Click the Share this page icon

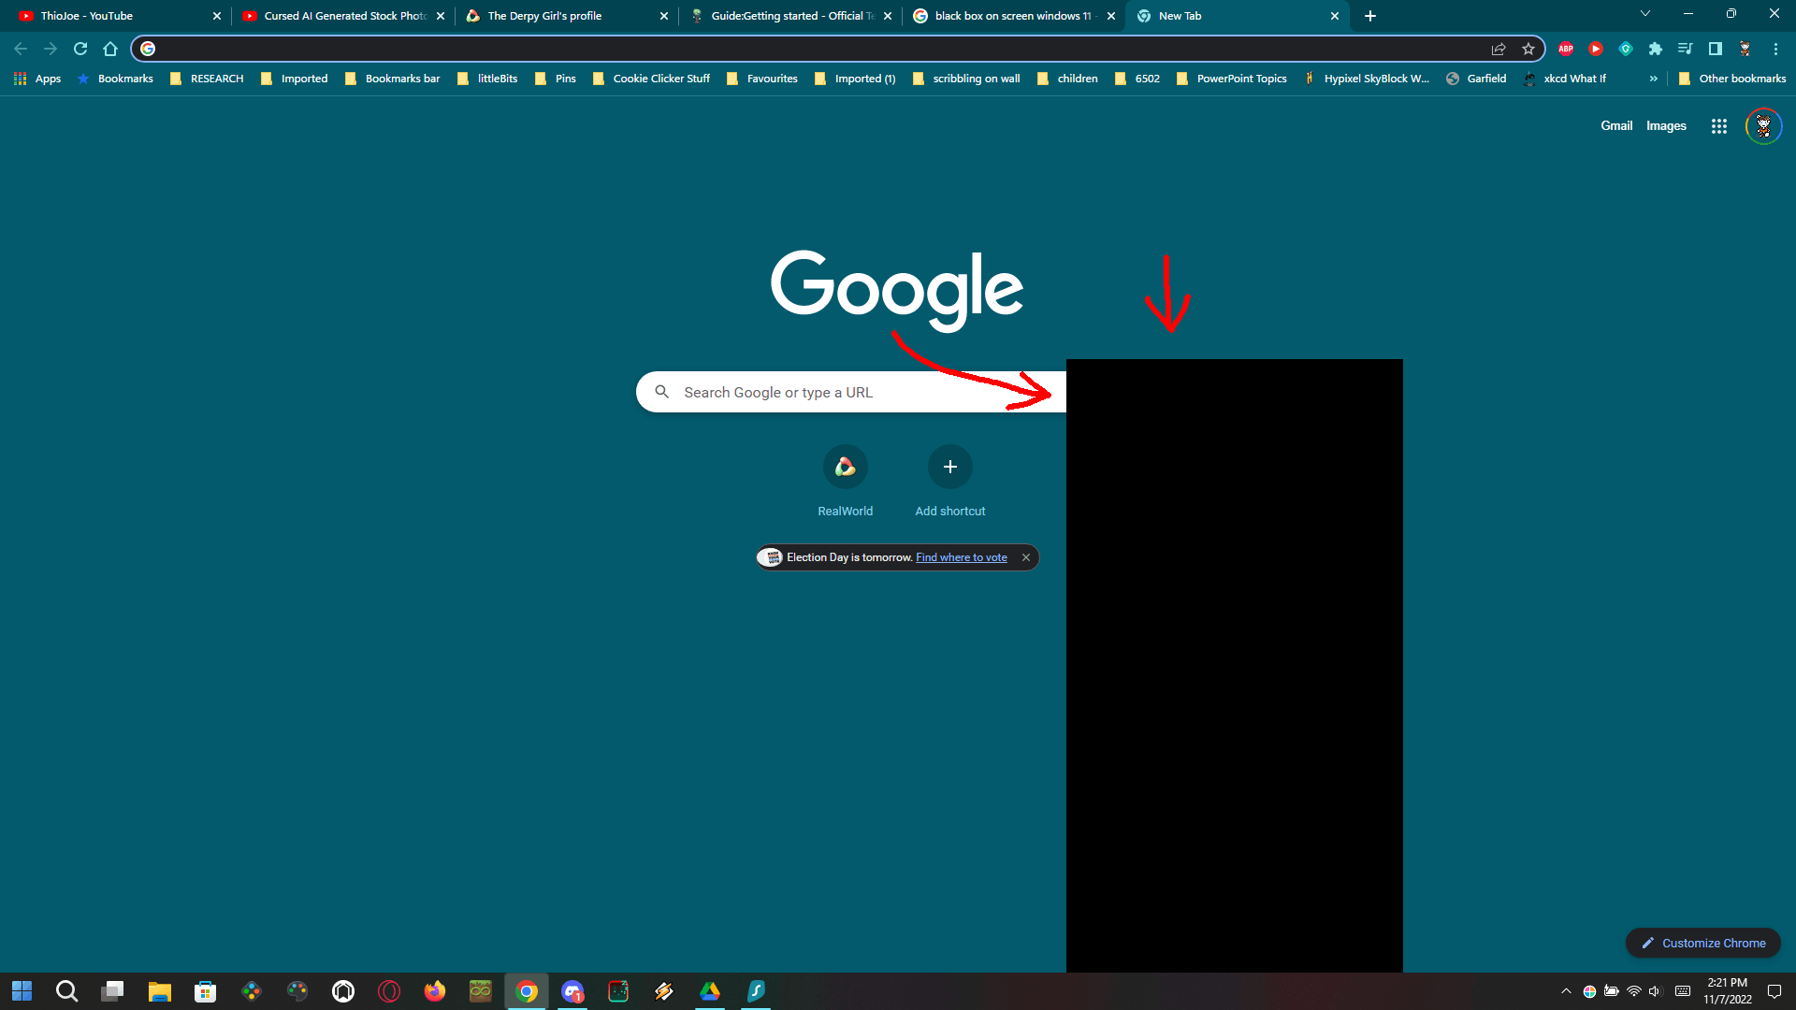click(x=1499, y=49)
